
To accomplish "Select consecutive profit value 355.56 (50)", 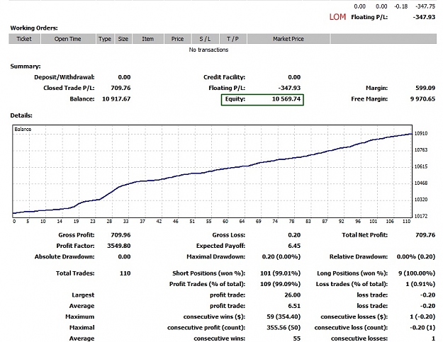I will 284,328.
